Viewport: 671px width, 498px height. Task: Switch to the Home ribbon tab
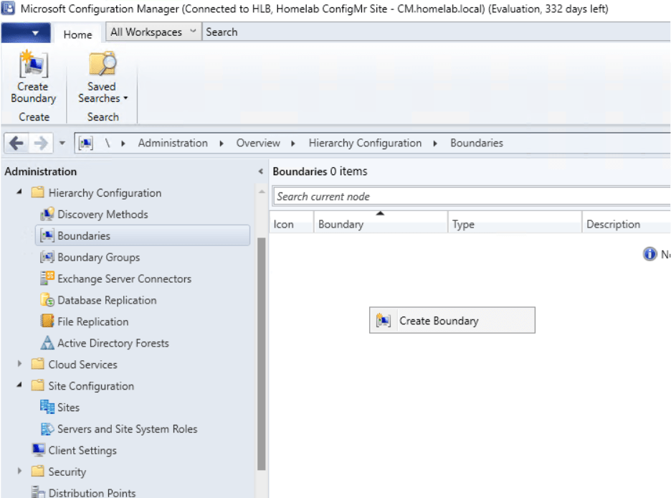(x=77, y=33)
